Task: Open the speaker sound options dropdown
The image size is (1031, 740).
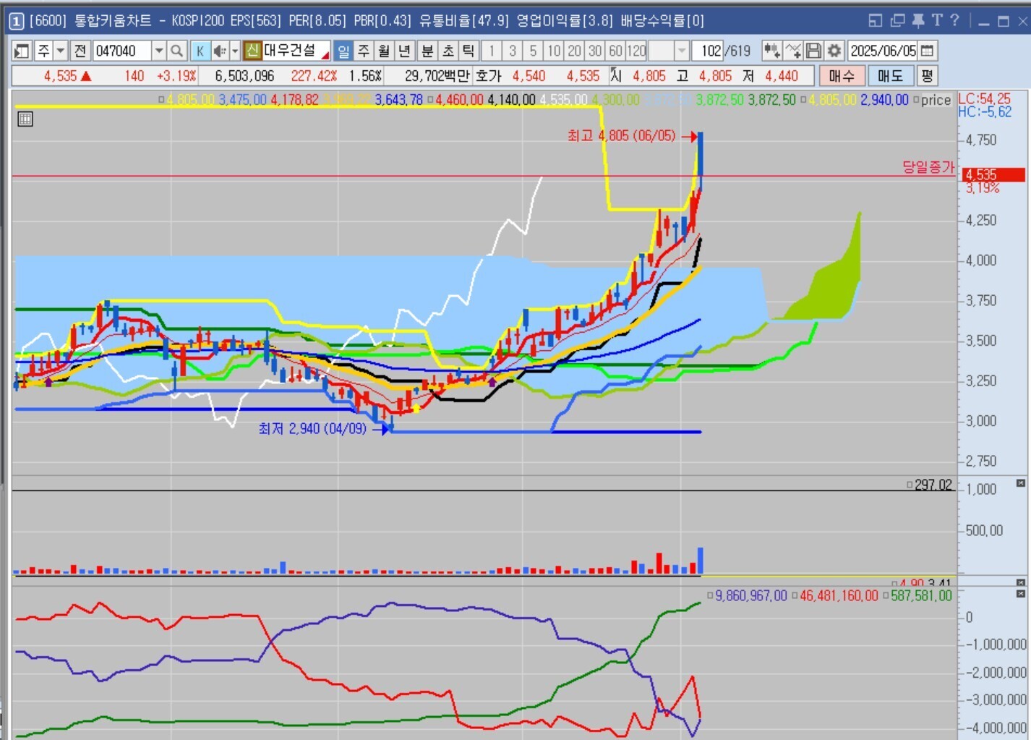Action: click(234, 51)
